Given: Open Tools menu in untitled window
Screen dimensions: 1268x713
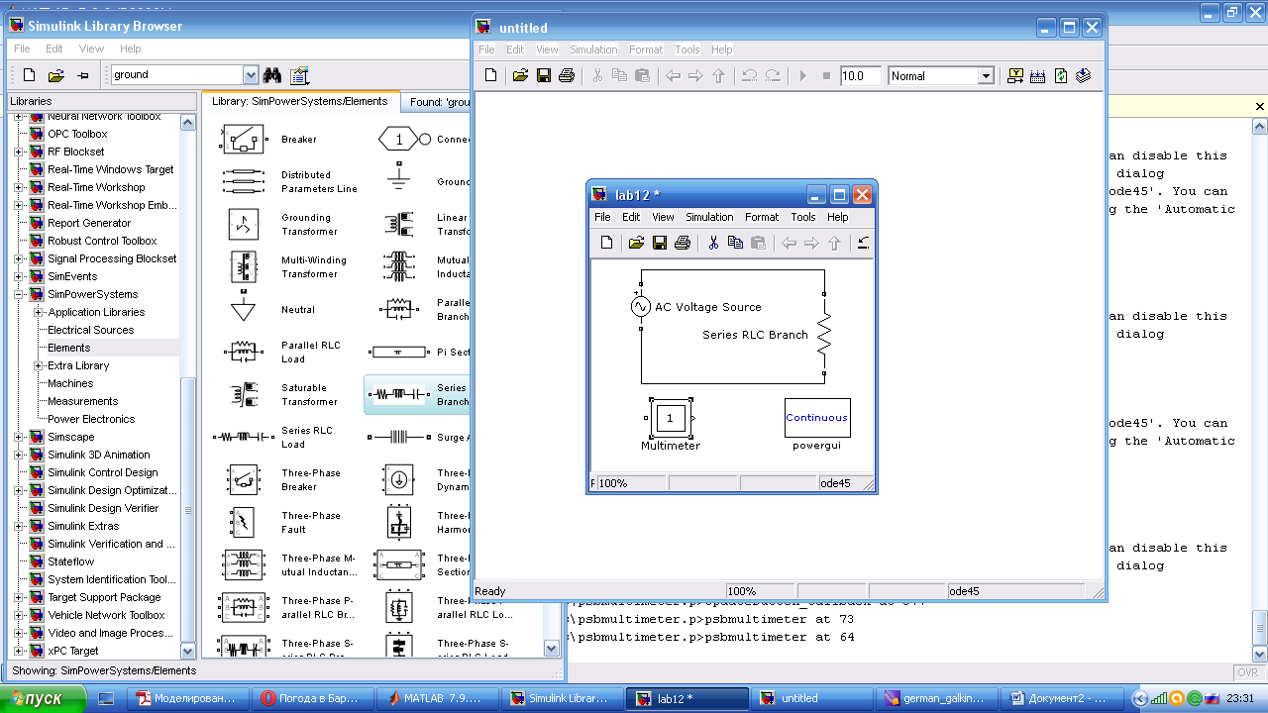Looking at the screenshot, I should [687, 50].
